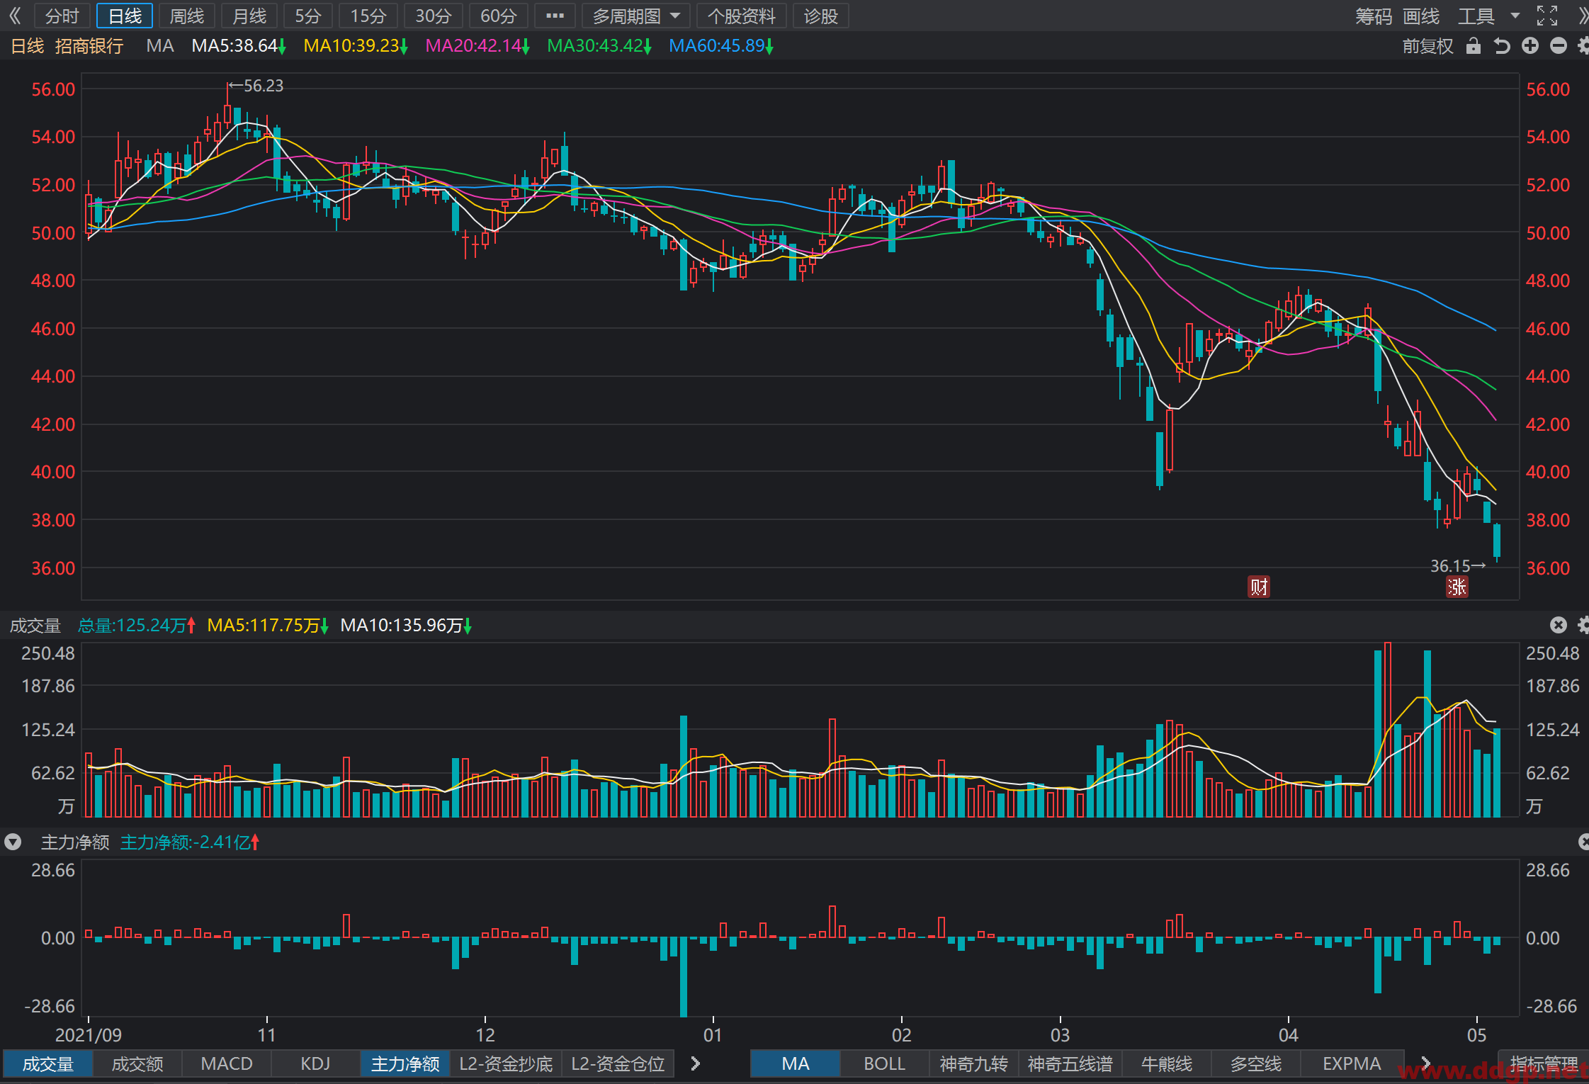Viewport: 1589px width, 1084px height.
Task: Select the MACD indicator tab
Action: [x=227, y=1064]
